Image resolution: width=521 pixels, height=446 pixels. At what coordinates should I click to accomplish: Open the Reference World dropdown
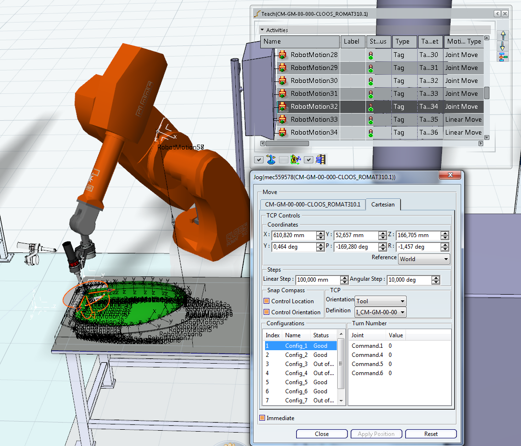pyautogui.click(x=424, y=259)
